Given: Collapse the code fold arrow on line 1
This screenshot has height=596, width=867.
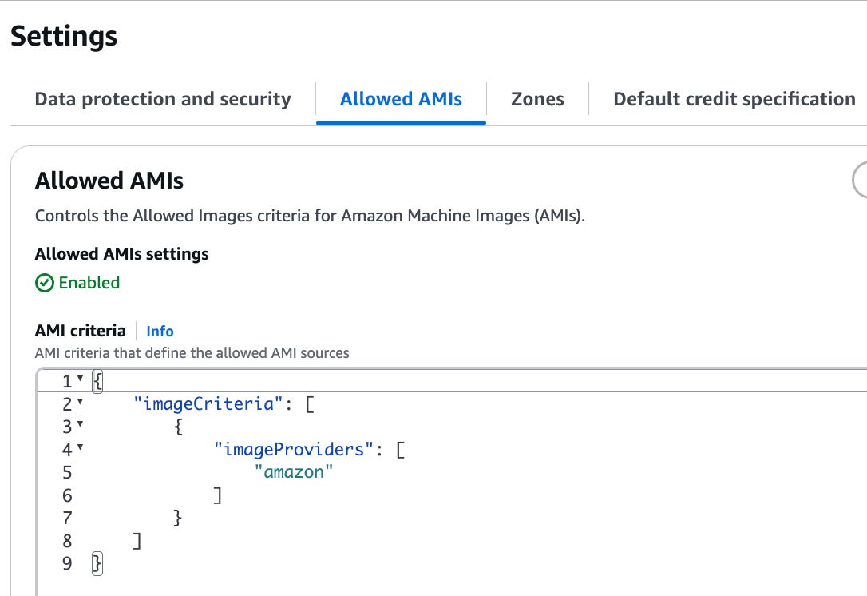Looking at the screenshot, I should click(80, 379).
